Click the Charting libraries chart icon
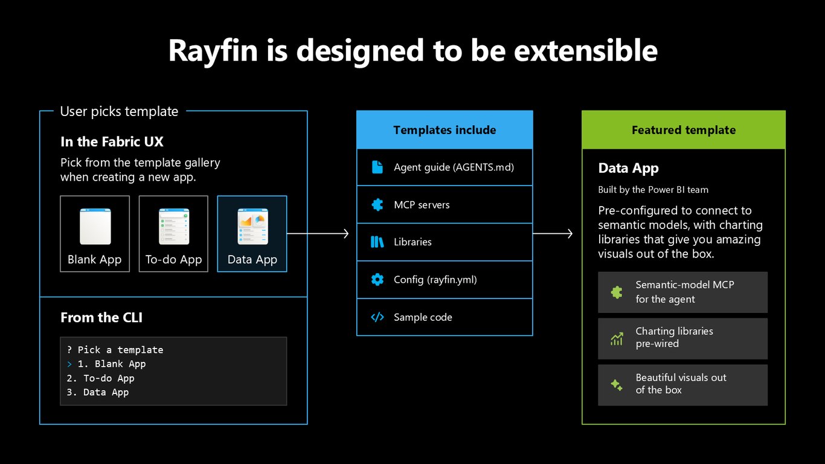 pyautogui.click(x=617, y=339)
